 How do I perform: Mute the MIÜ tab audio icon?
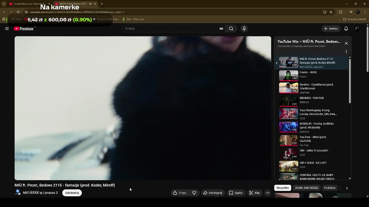pyautogui.click(x=90, y=4)
